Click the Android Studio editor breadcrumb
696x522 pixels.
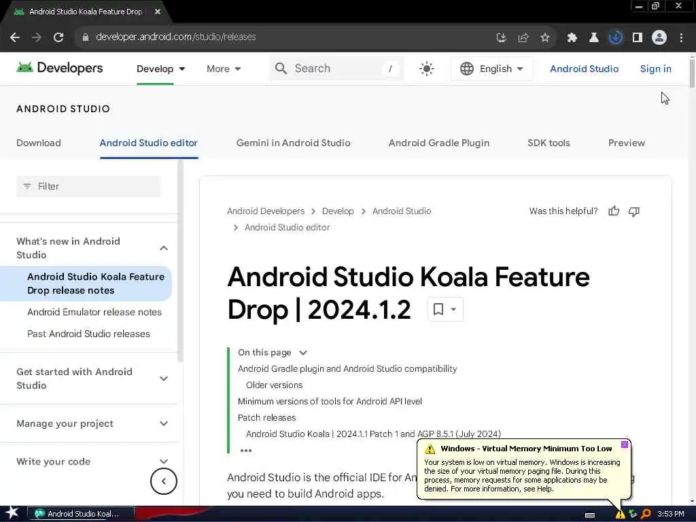coord(288,227)
